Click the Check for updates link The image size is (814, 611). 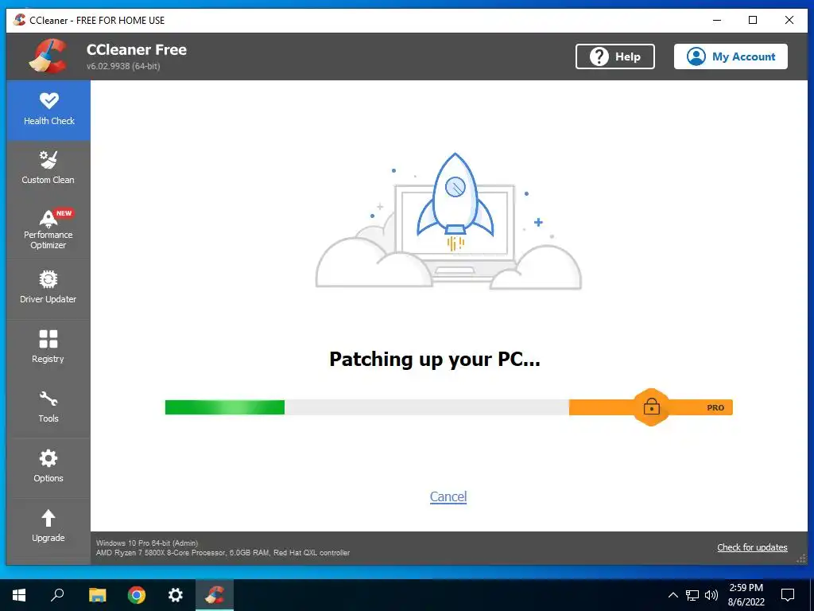[x=752, y=547]
